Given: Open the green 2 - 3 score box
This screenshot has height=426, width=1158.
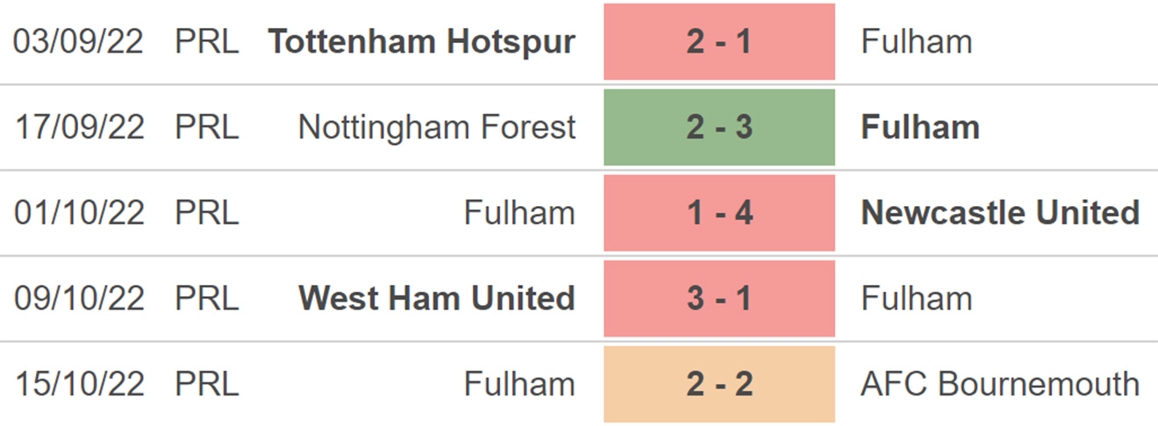Looking at the screenshot, I should pyautogui.click(x=719, y=127).
